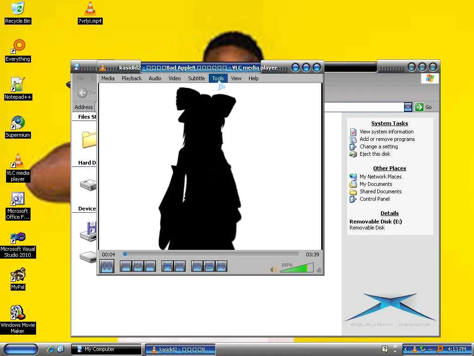Click the VLC play/pause button

point(107,267)
